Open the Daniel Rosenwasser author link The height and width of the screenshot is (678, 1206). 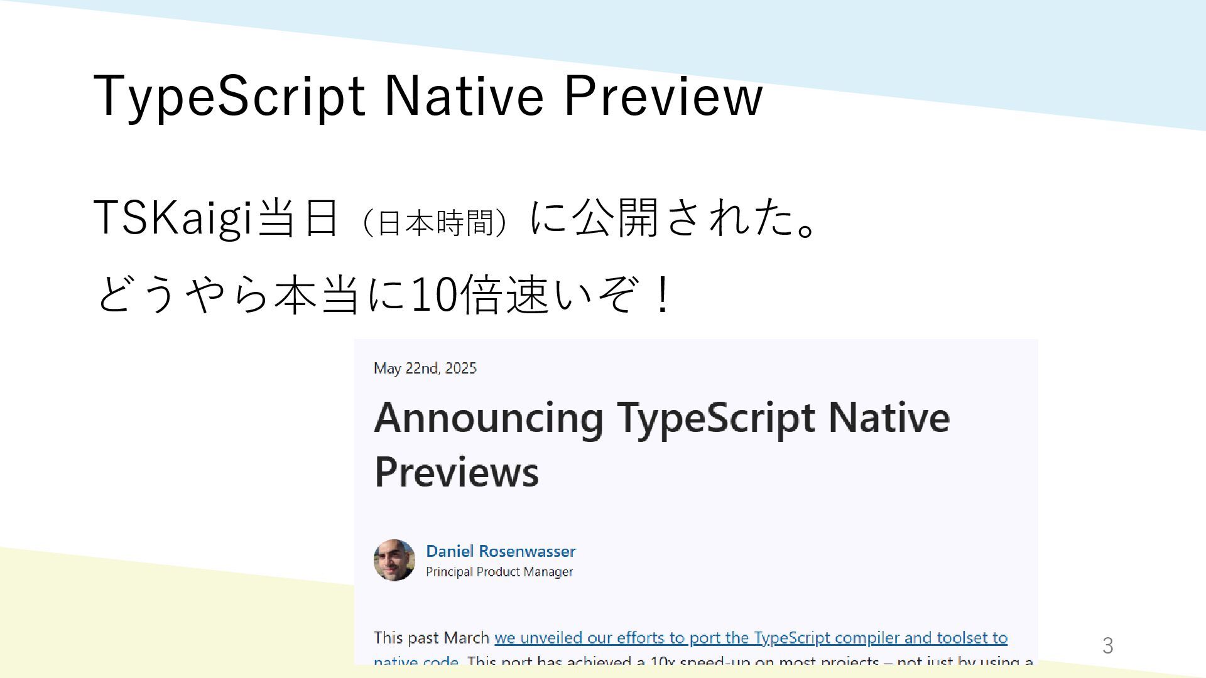tap(500, 551)
